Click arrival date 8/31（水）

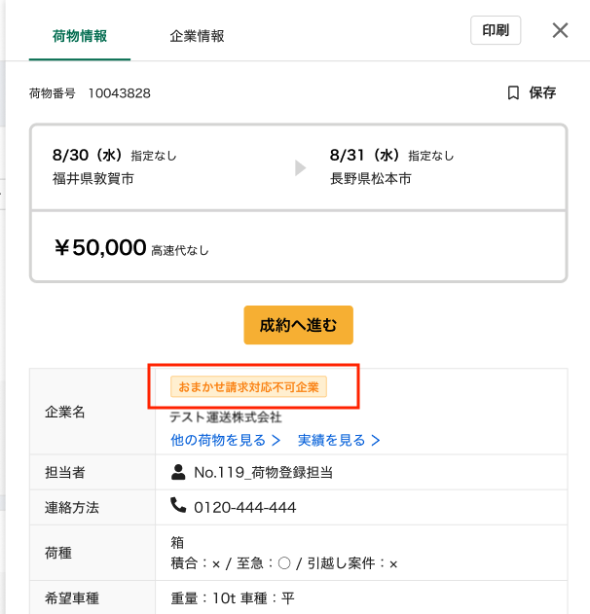(x=367, y=155)
